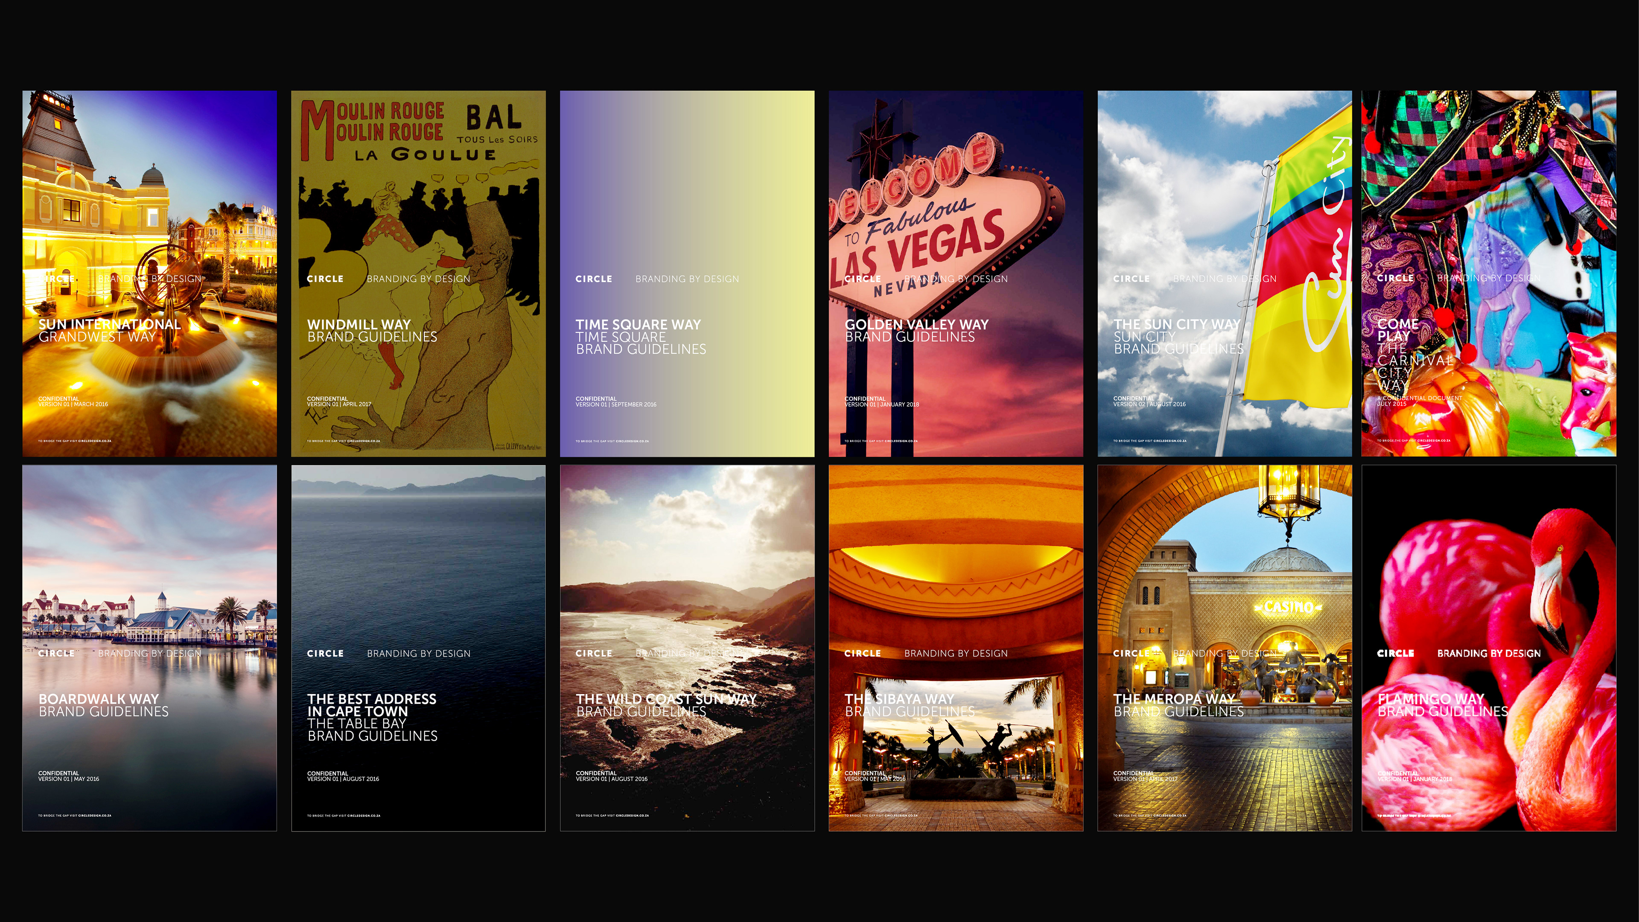Image resolution: width=1639 pixels, height=922 pixels.
Task: Click 'VERSION 01 | JANUARY 2018' on Golden Valley cover
Action: [882, 404]
